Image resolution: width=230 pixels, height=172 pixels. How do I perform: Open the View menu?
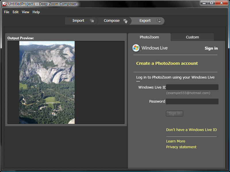(x=26, y=12)
